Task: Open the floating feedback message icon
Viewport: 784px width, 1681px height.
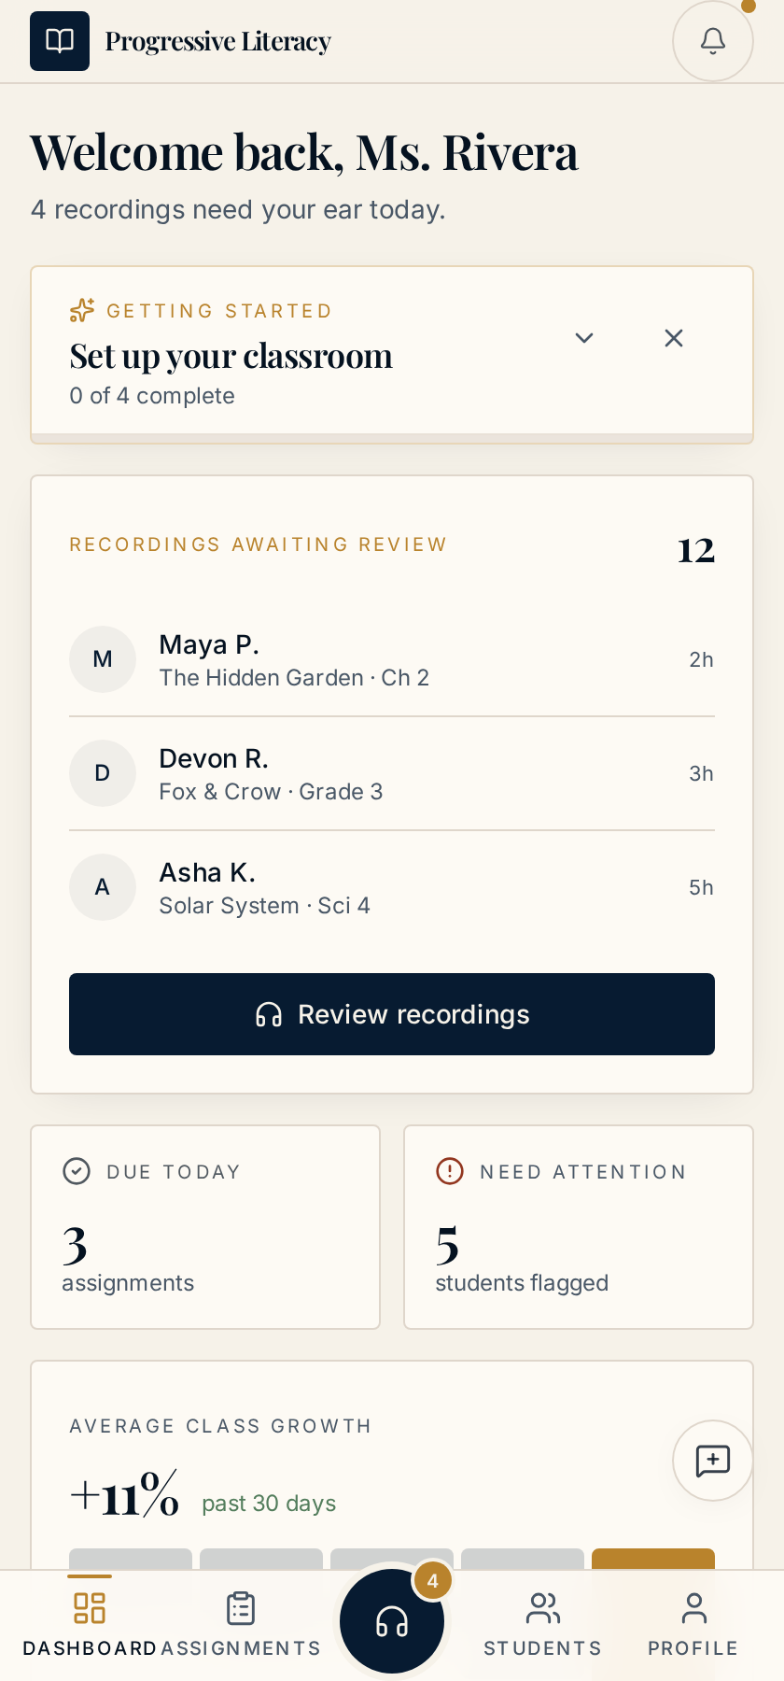Action: pos(713,1461)
